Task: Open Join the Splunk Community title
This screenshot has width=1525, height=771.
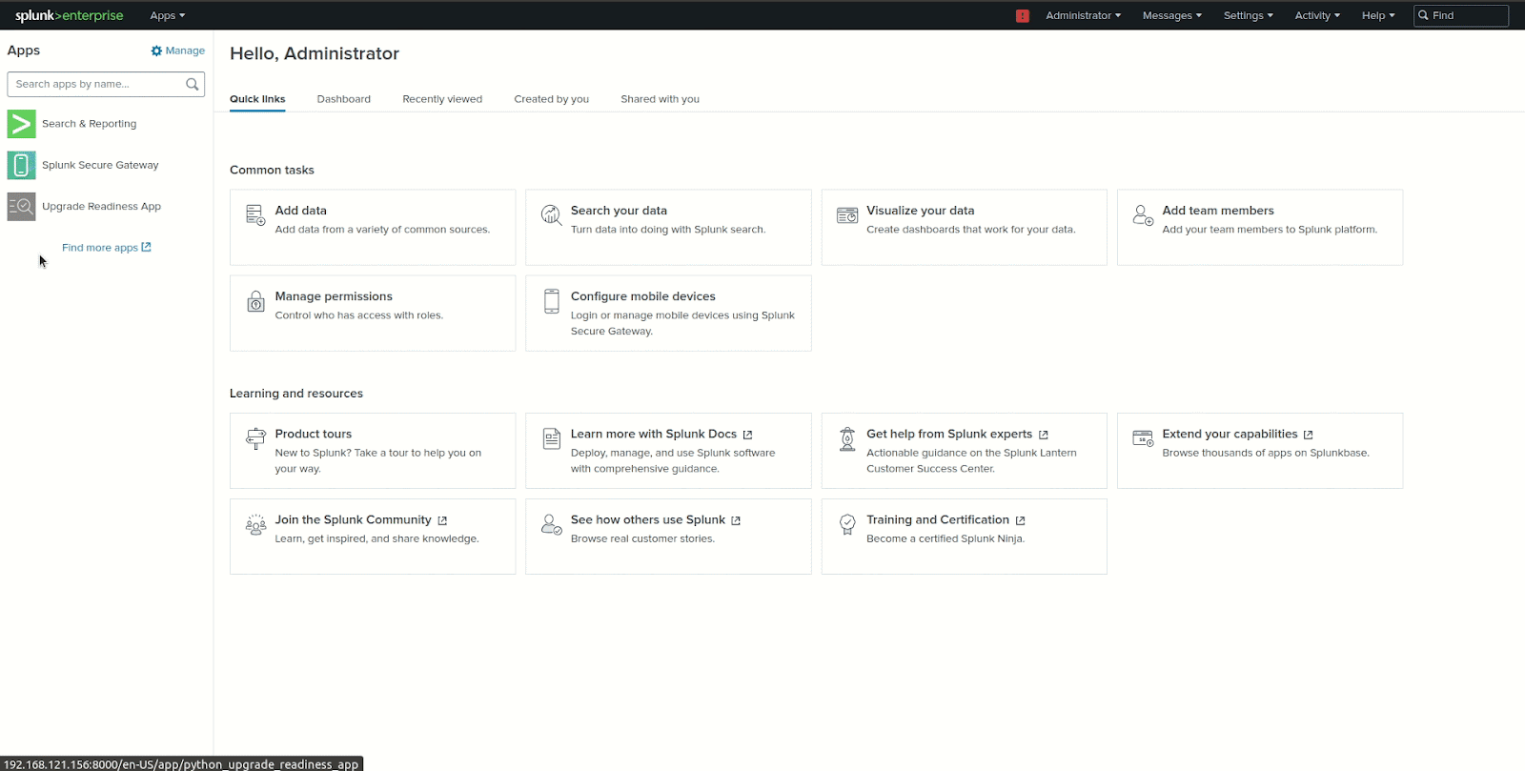Action: point(354,519)
